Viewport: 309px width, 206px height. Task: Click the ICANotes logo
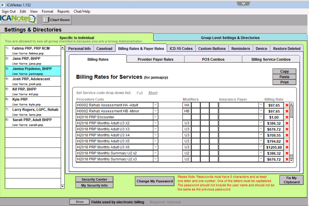18,19
